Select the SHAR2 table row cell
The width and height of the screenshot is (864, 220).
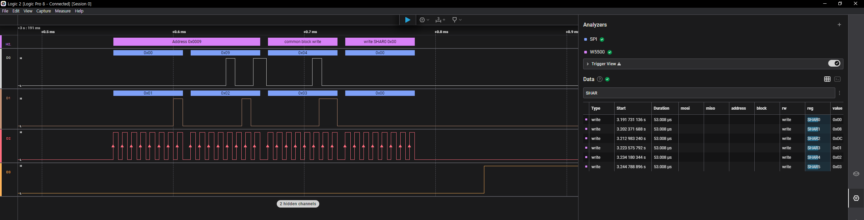[x=814, y=139]
